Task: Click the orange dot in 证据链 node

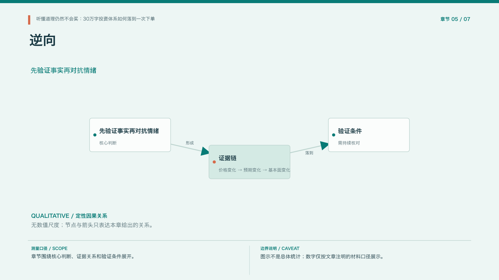Action: (x=214, y=162)
